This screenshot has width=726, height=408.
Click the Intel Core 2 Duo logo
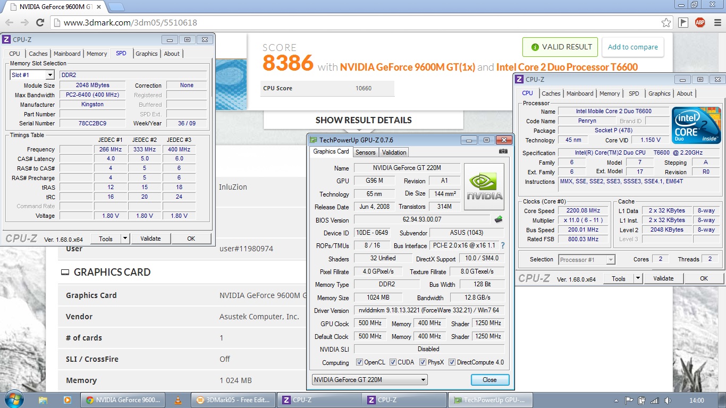(x=696, y=125)
